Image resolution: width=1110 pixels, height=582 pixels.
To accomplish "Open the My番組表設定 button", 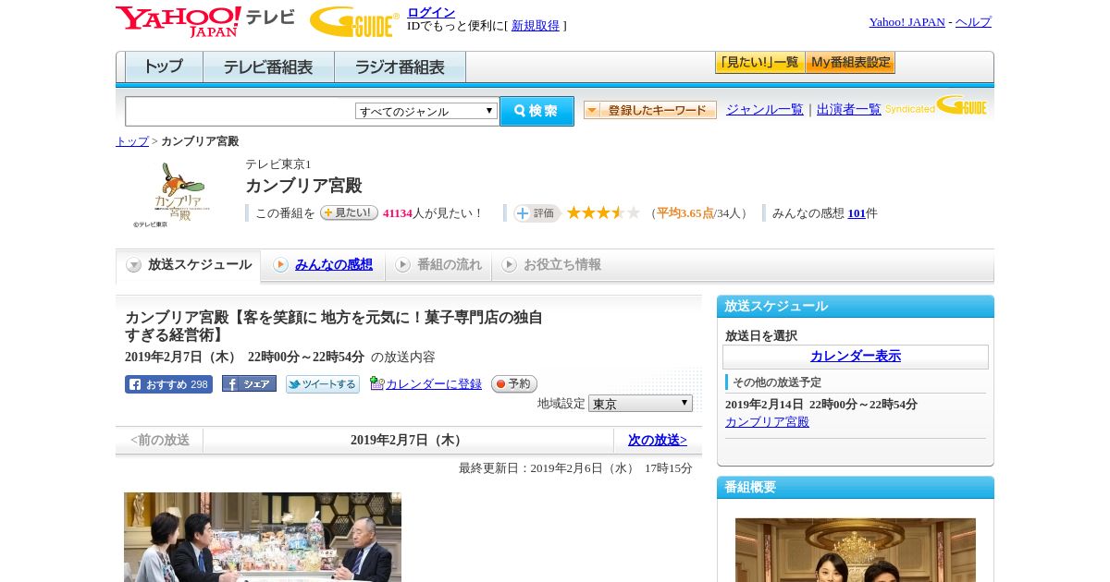I will (850, 63).
